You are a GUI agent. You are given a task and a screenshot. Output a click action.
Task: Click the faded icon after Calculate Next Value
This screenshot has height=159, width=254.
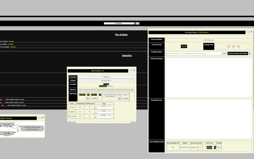[120, 94]
